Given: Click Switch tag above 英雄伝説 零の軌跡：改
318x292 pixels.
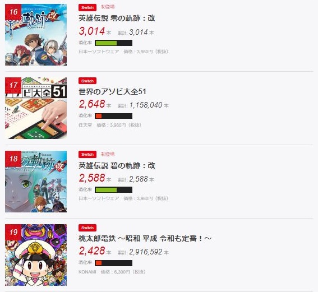Looking at the screenshot, I should [x=87, y=7].
